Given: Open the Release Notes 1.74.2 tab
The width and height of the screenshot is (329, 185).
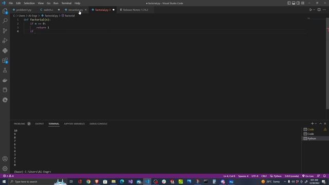Looking at the screenshot, I should pyautogui.click(x=135, y=10).
